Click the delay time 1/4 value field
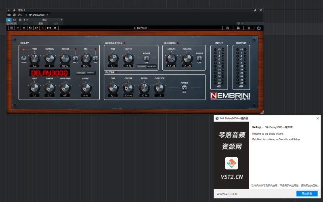 point(34,66)
